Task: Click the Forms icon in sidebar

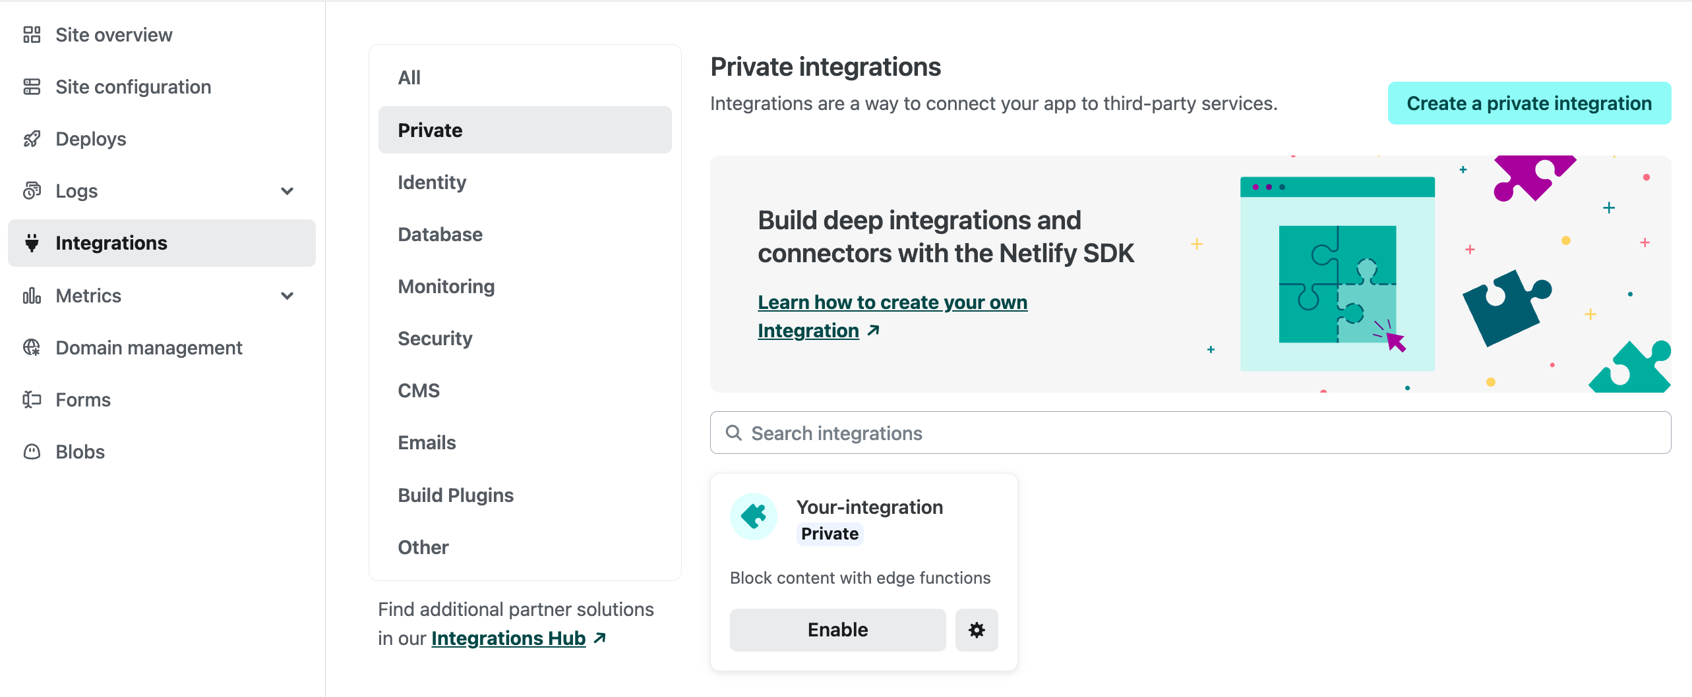Action: coord(32,399)
